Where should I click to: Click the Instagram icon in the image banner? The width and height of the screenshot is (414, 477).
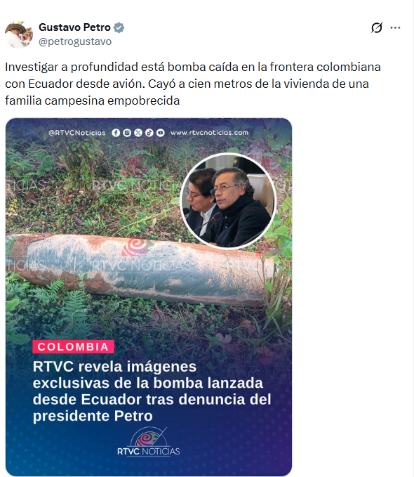click(127, 133)
